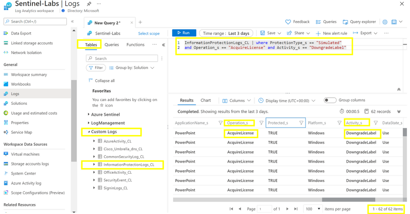Screen dimensions: 410x214
Task: Select the New Query 2 tab
Action: pyautogui.click(x=108, y=23)
